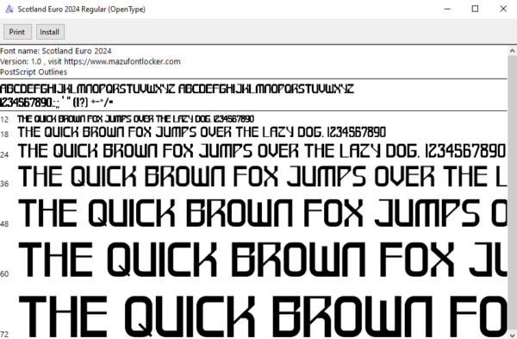
Task: Click the scrollbar up arrow
Action: pos(512,51)
